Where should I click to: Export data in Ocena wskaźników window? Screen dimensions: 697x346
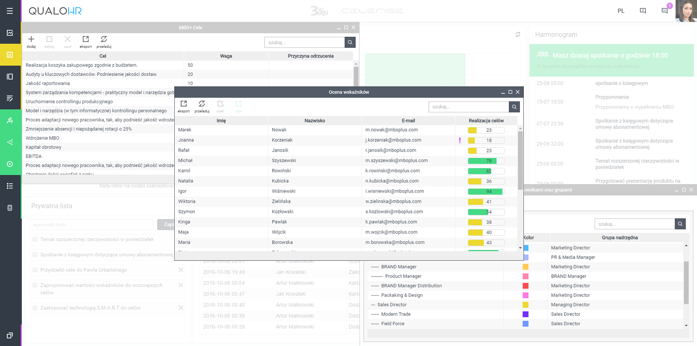[184, 107]
